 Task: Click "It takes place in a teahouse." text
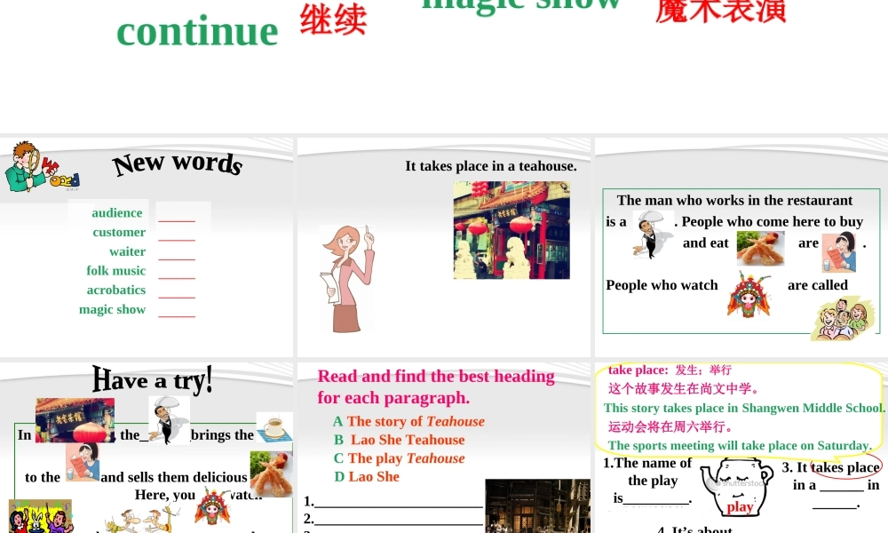(x=491, y=166)
